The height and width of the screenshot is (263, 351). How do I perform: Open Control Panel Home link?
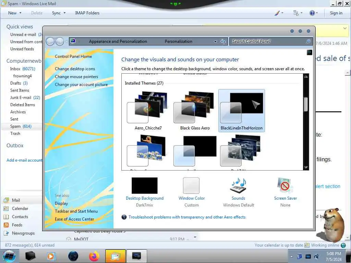click(x=73, y=57)
